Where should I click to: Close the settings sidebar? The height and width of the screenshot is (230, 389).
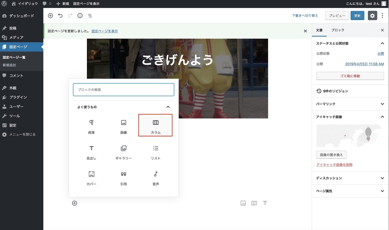[x=382, y=30]
